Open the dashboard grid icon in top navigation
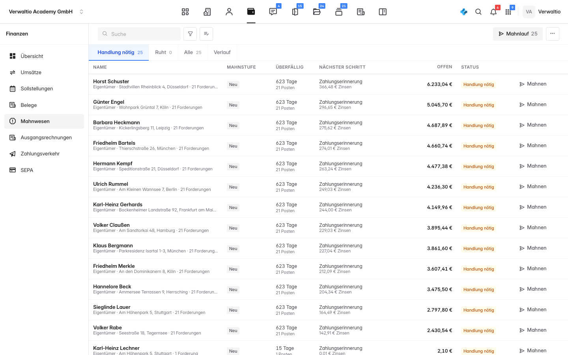Screen dimensions: 568x355 pyautogui.click(x=185, y=12)
